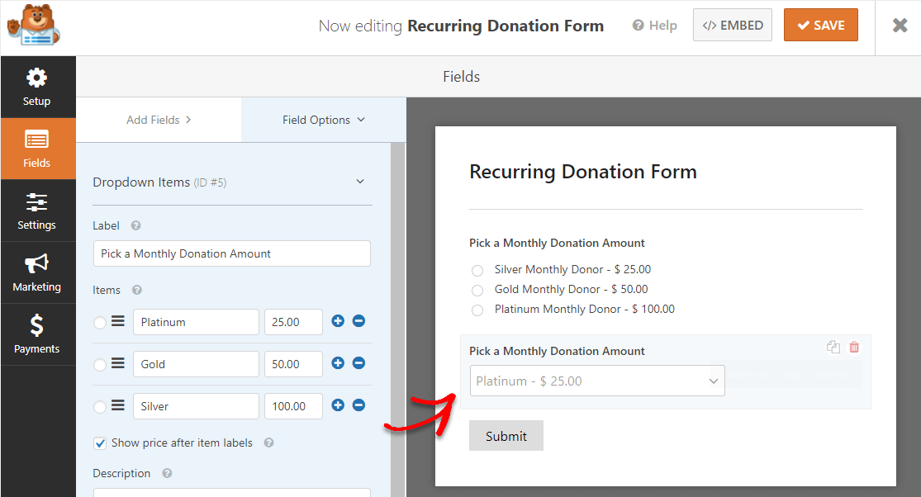The image size is (921, 497).
Task: Save the form with the SAVE button
Action: pos(820,26)
